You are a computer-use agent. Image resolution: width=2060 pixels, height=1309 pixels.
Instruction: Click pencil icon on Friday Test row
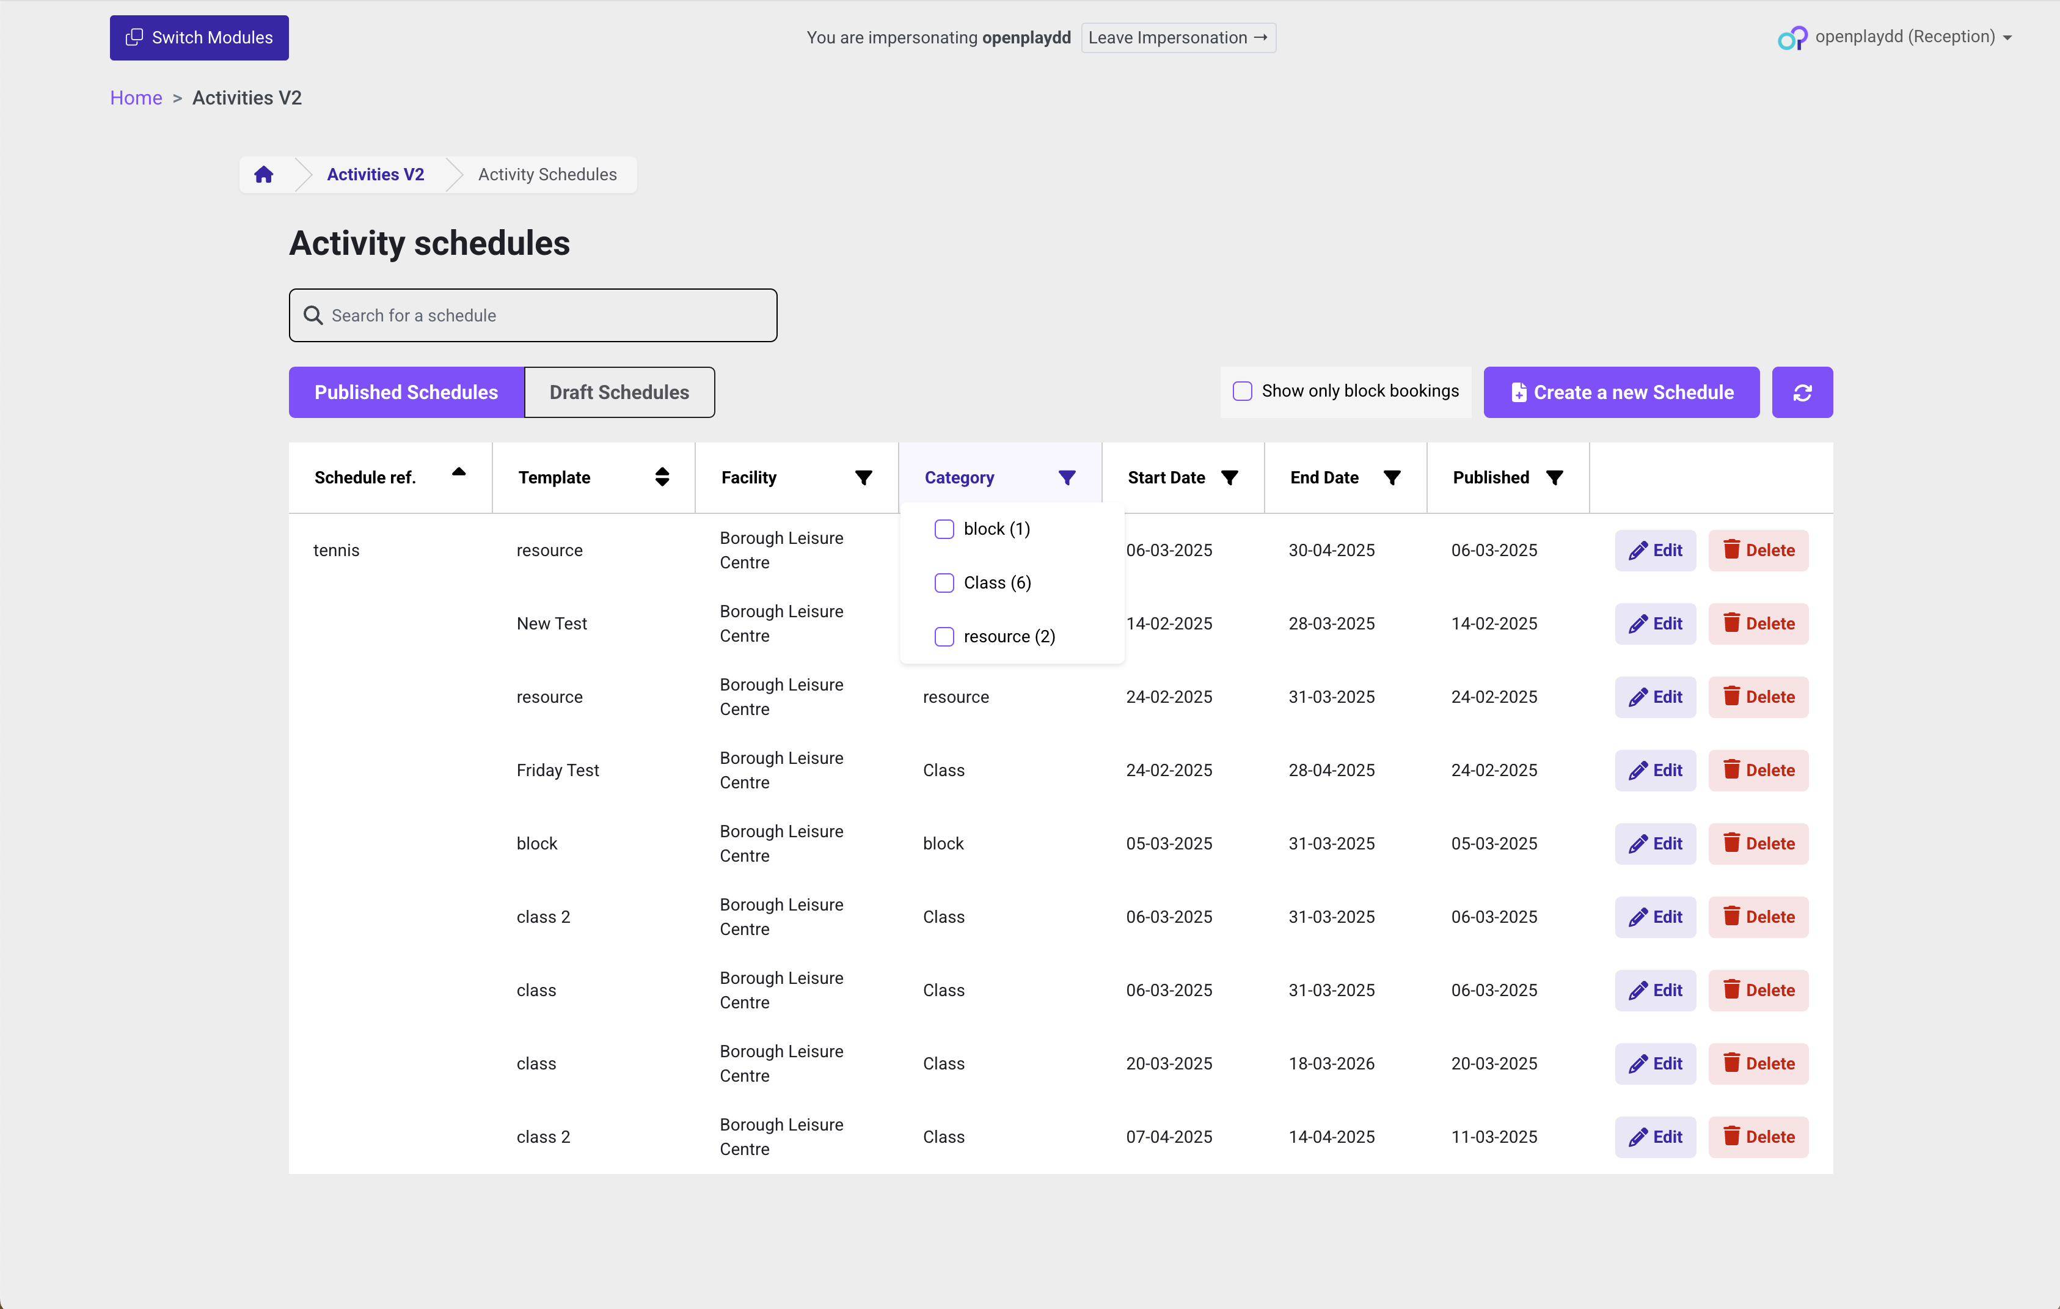coord(1637,771)
